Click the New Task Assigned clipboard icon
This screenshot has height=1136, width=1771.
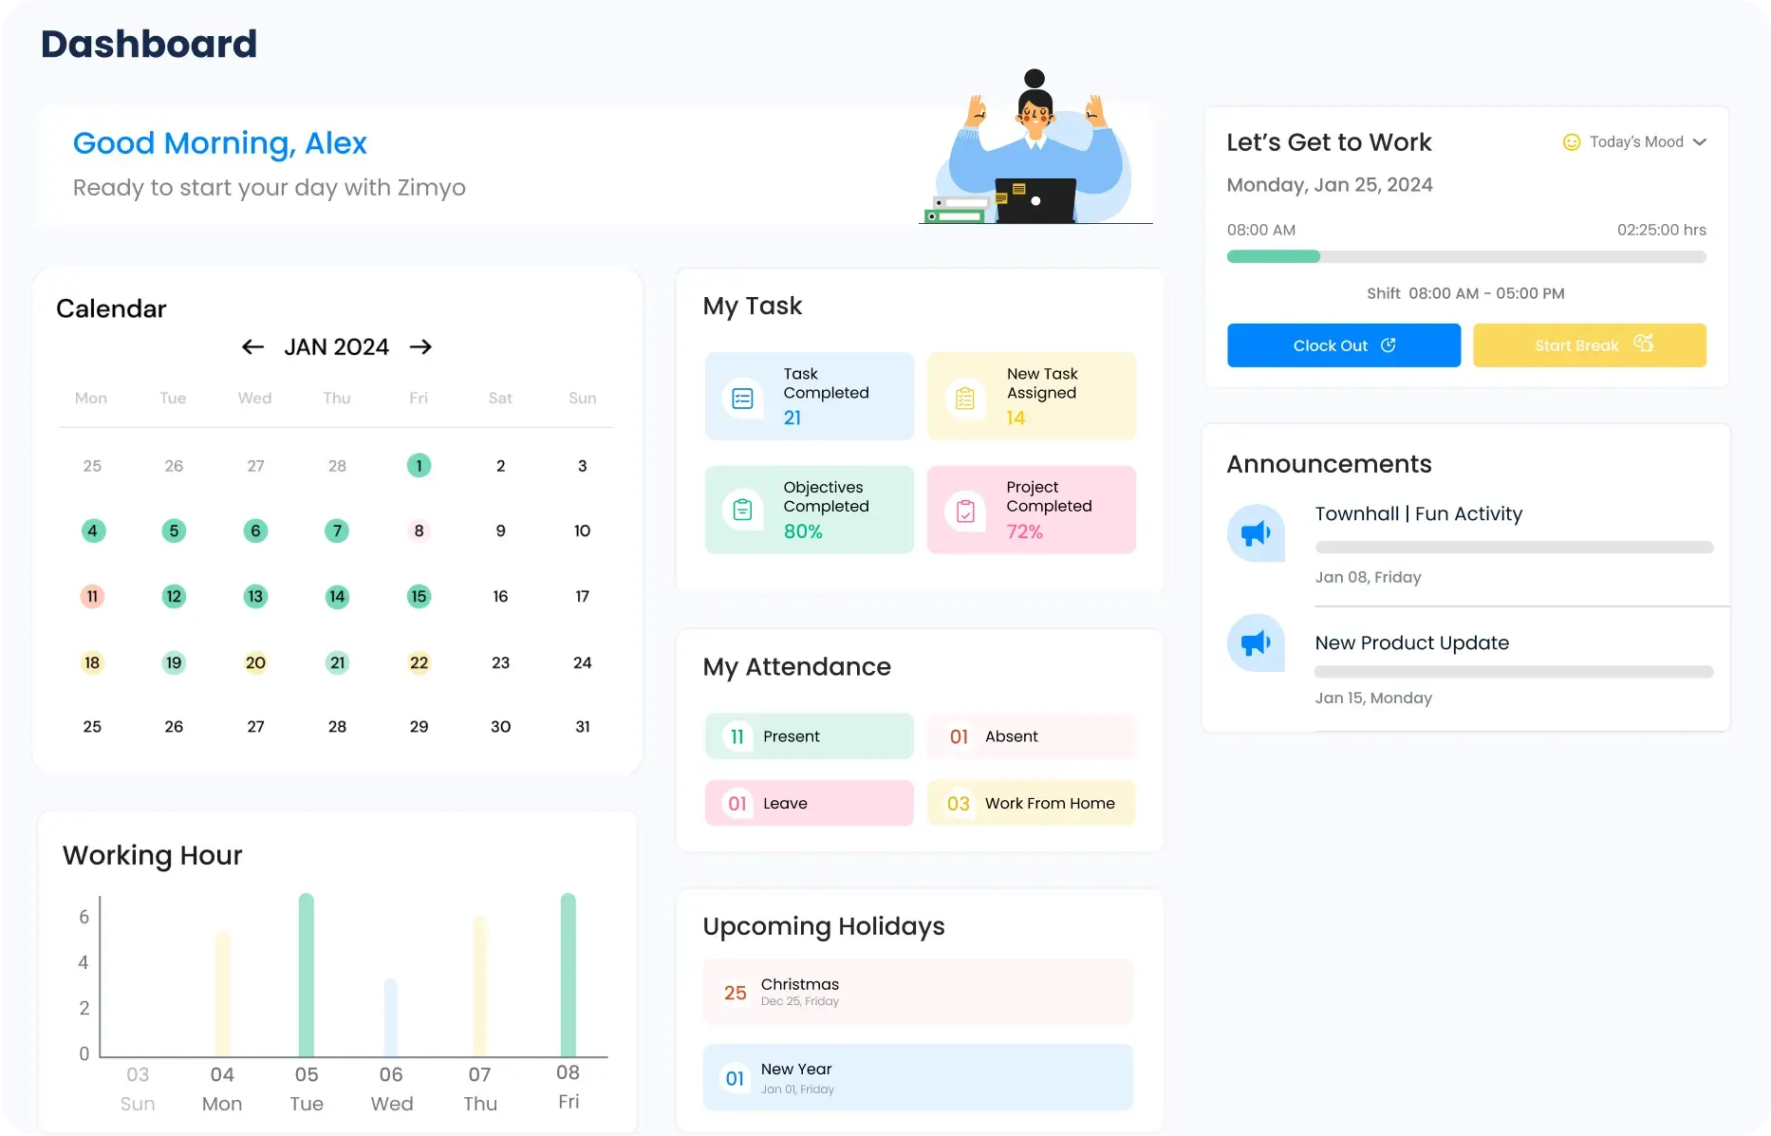pyautogui.click(x=965, y=399)
